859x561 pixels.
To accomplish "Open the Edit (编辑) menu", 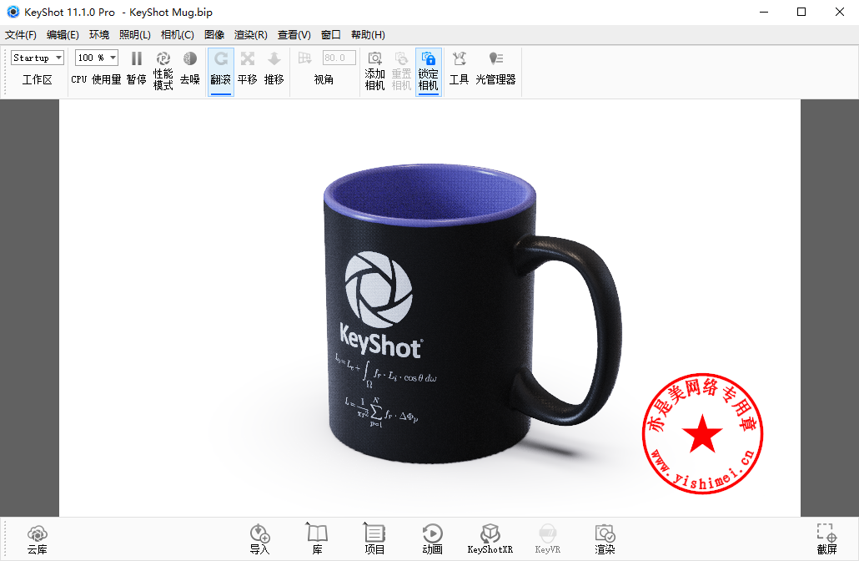I will click(x=63, y=34).
